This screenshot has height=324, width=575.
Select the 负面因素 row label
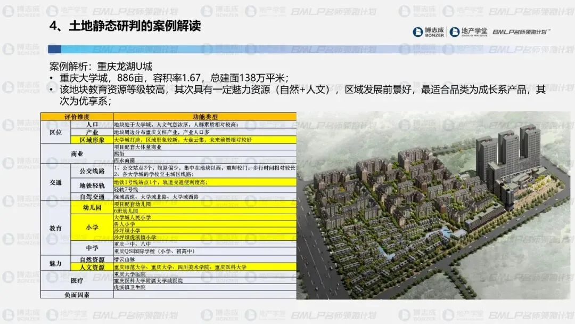[x=77, y=295]
